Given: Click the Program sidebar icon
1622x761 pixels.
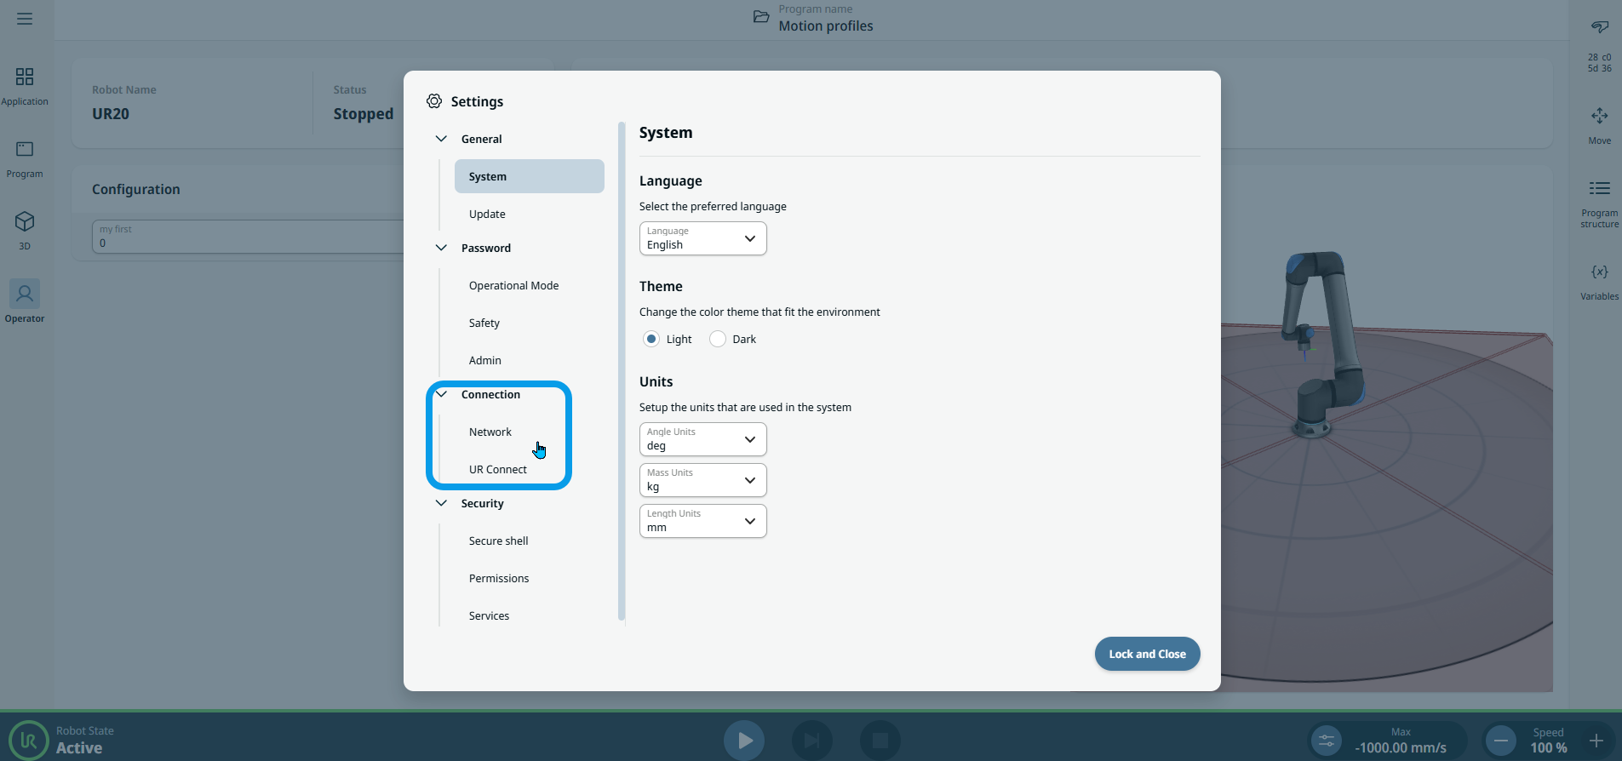Looking at the screenshot, I should 25,150.
